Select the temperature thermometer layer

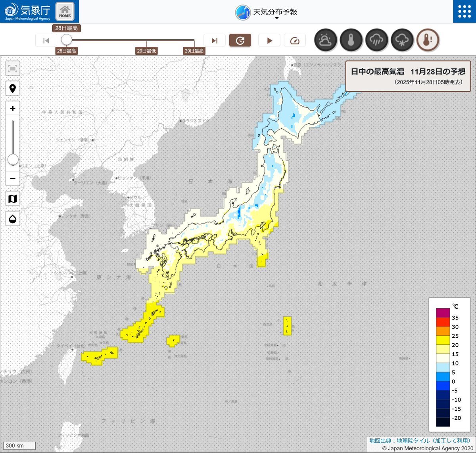351,40
